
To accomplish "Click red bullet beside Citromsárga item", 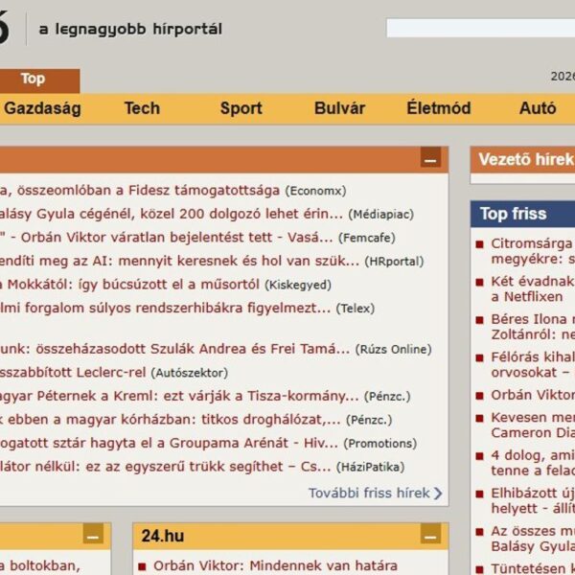I will click(479, 244).
